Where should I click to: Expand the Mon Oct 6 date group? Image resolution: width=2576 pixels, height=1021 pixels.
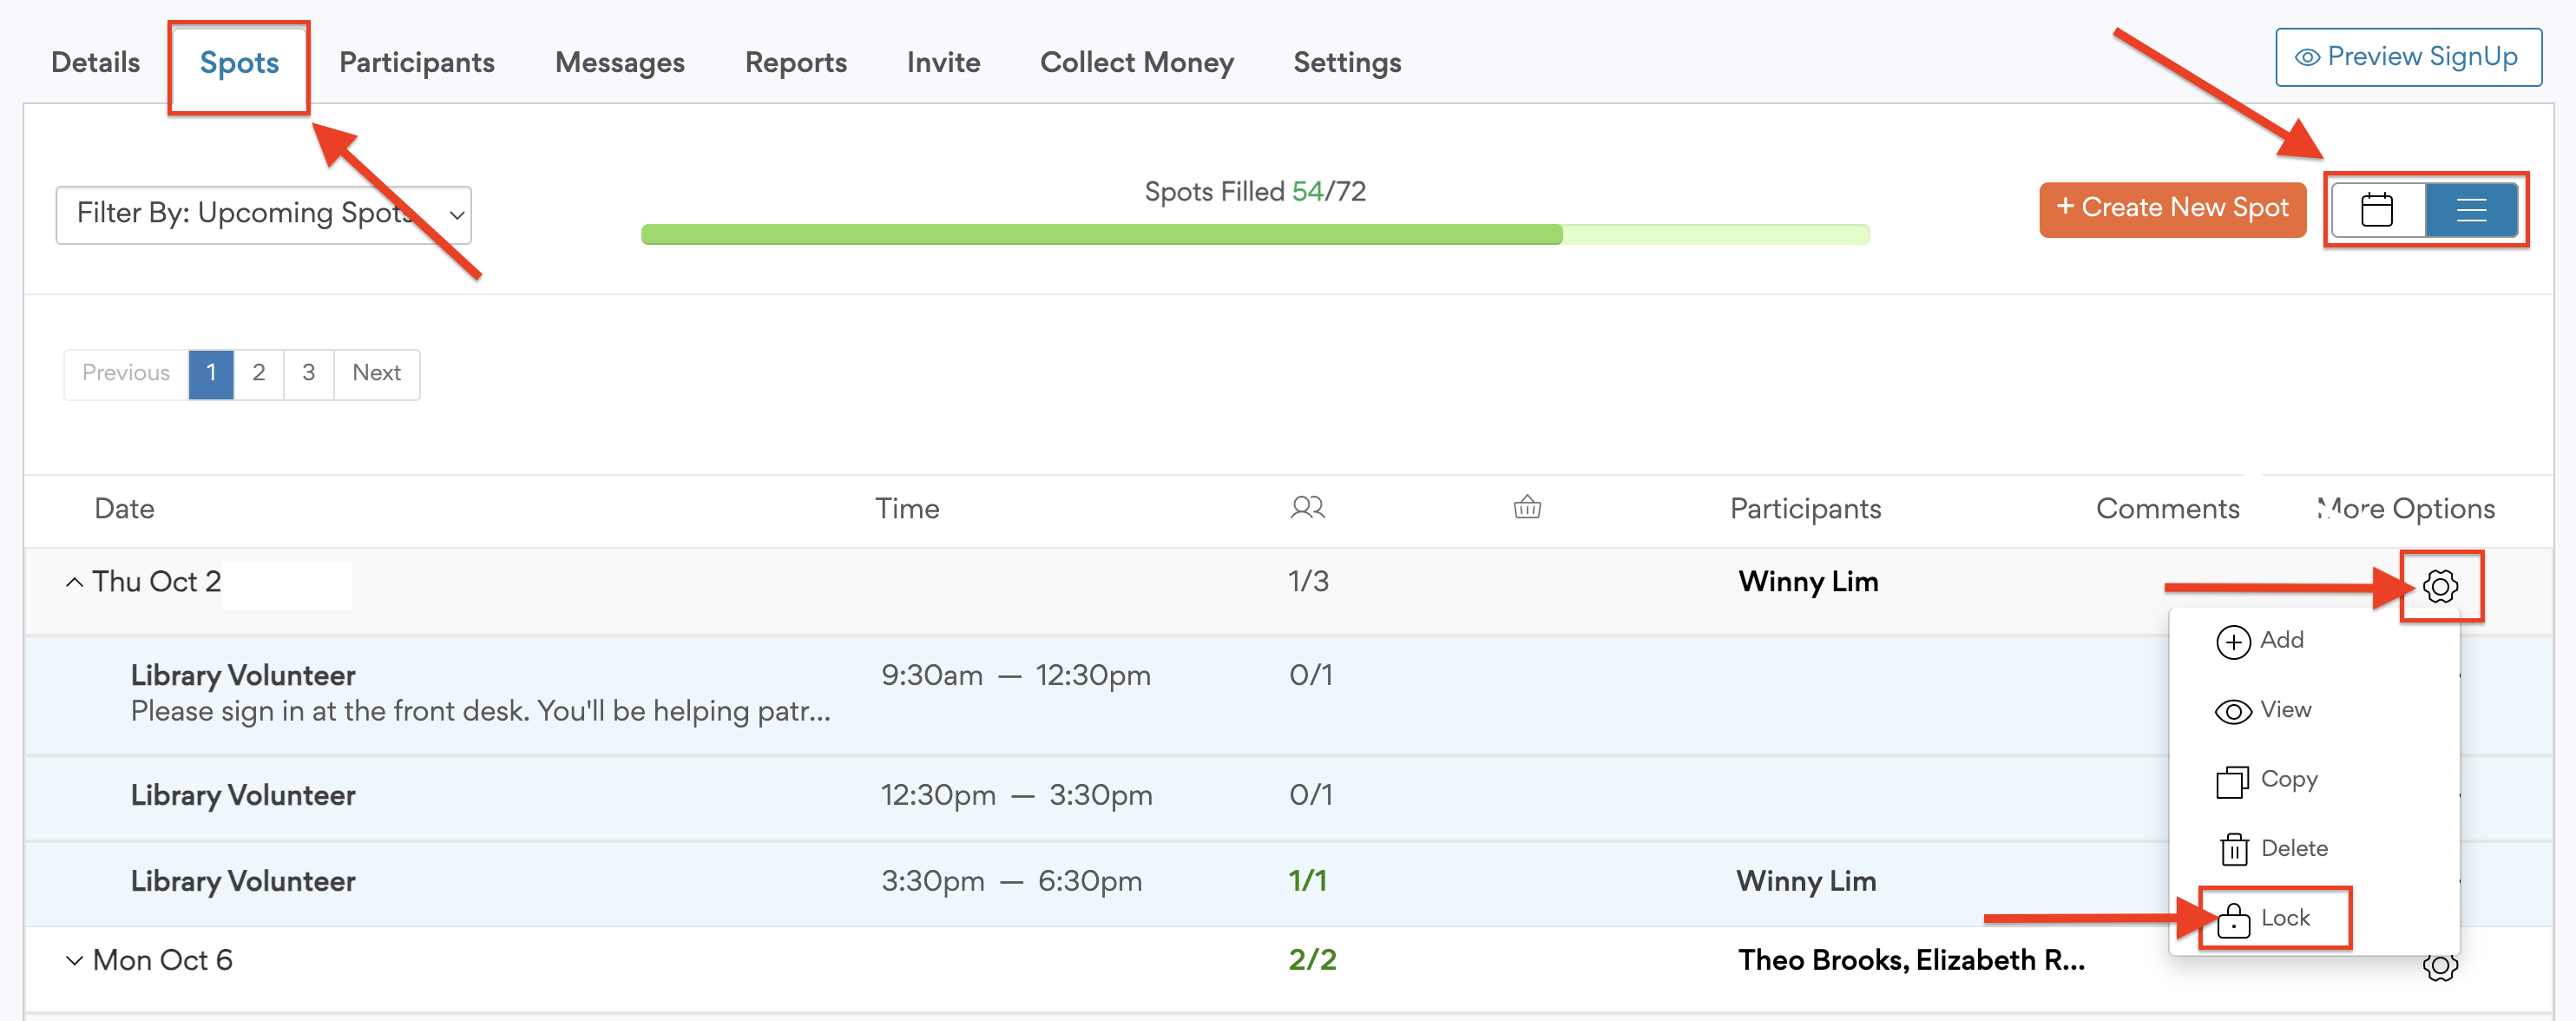pos(74,960)
